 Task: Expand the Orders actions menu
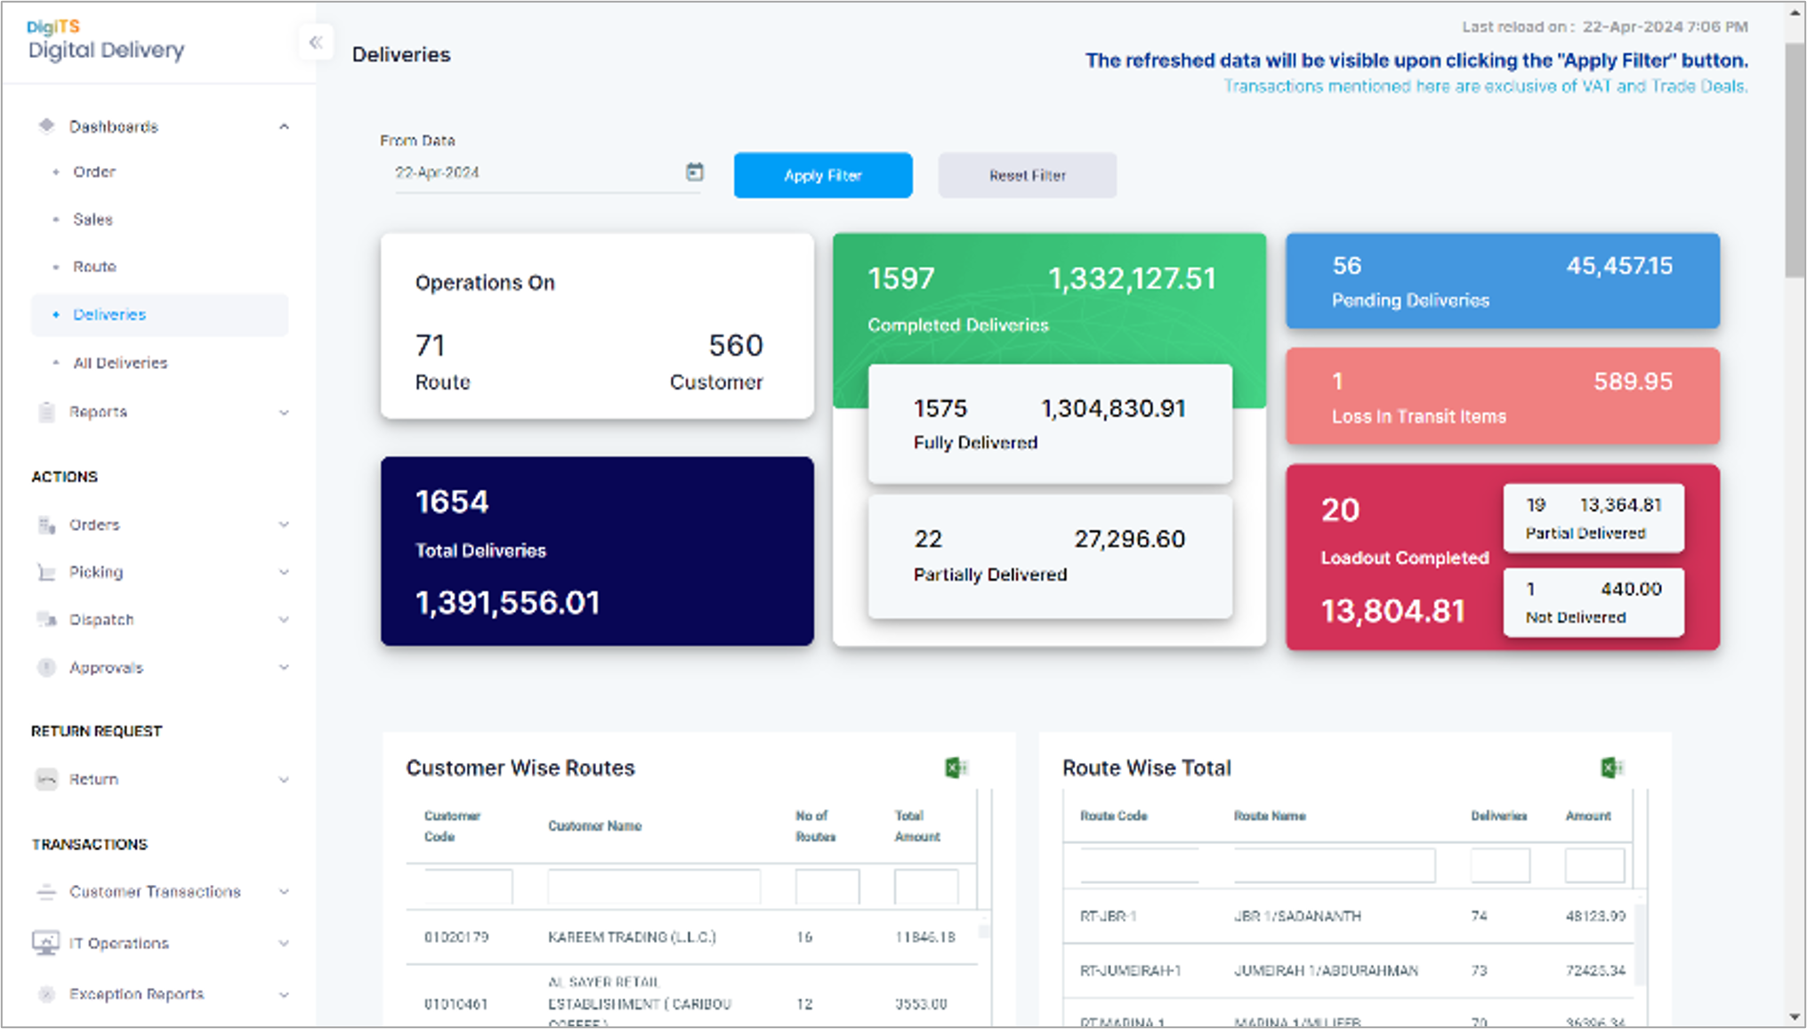point(284,525)
